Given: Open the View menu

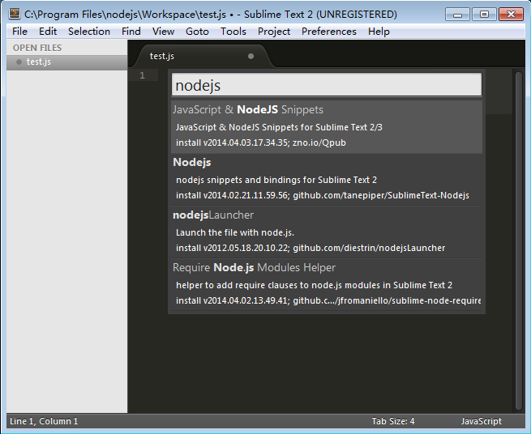Looking at the screenshot, I should (x=163, y=32).
